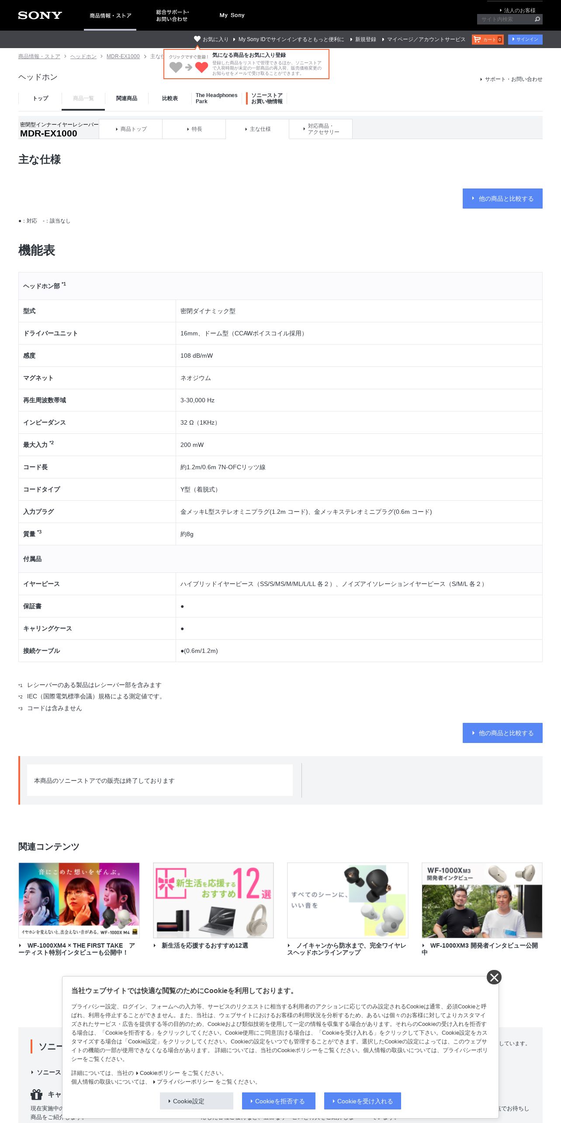Click the サインイン button
This screenshot has height=1123, width=561.
tap(525, 39)
